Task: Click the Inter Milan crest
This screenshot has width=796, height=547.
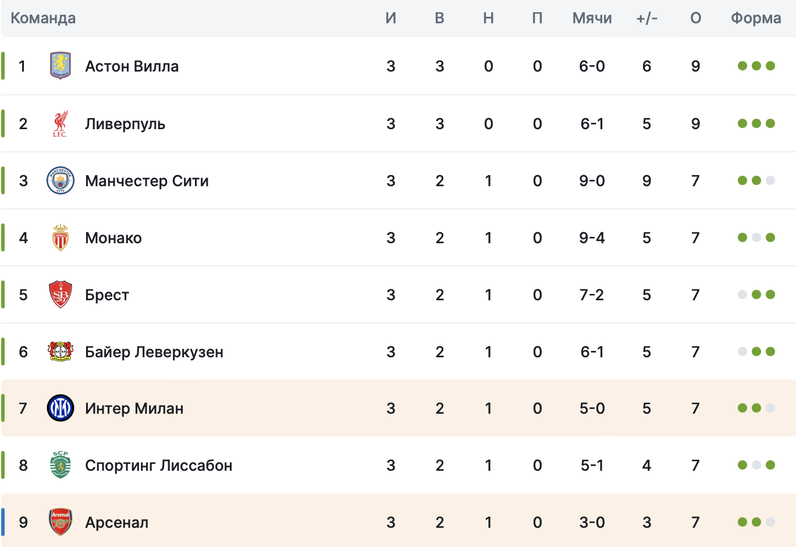Action: point(60,408)
